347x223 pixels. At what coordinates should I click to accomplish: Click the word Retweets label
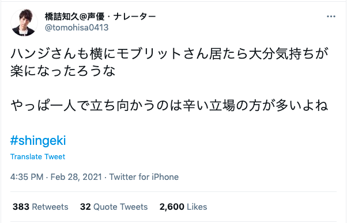pyautogui.click(x=50, y=207)
